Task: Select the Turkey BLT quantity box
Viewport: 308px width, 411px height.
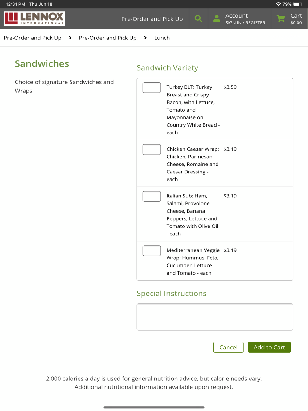Action: coord(152,87)
